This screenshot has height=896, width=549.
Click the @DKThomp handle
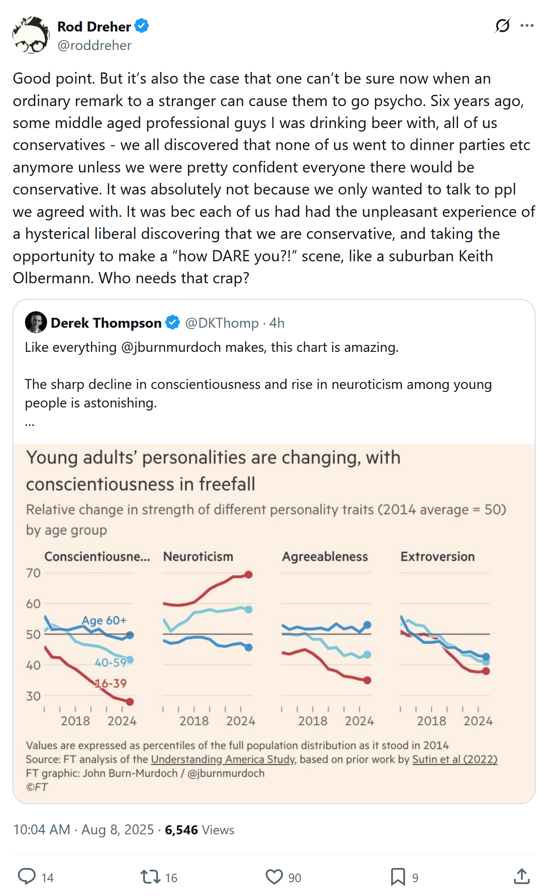[x=222, y=323]
